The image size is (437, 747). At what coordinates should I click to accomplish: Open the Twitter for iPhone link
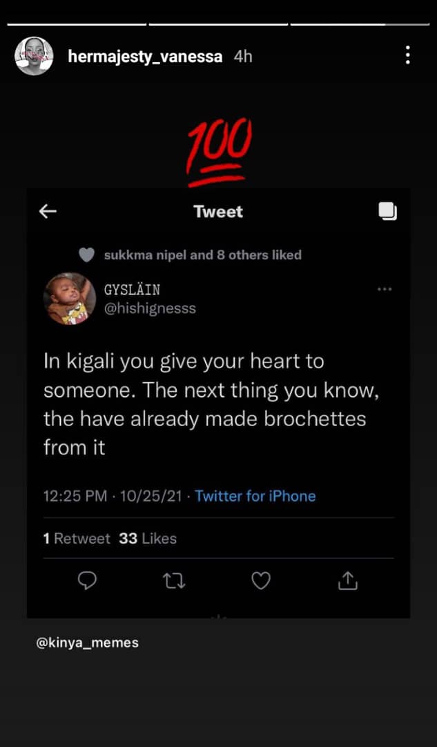pyautogui.click(x=255, y=496)
